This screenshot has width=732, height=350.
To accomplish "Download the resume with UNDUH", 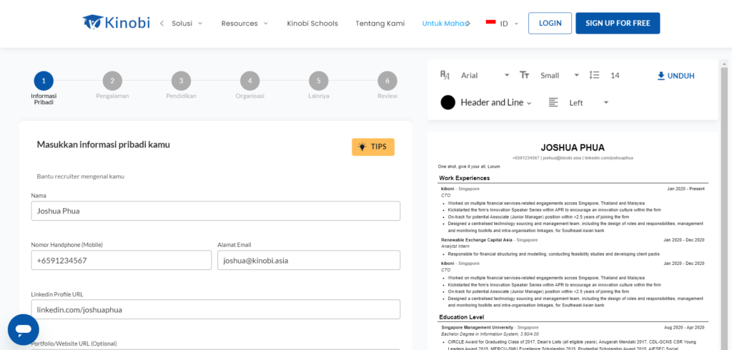I will pyautogui.click(x=676, y=76).
